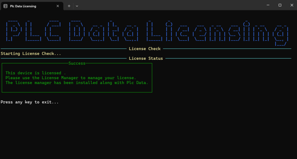Maximize the terminal window
Screen dimensions: 297x159
[280, 5]
